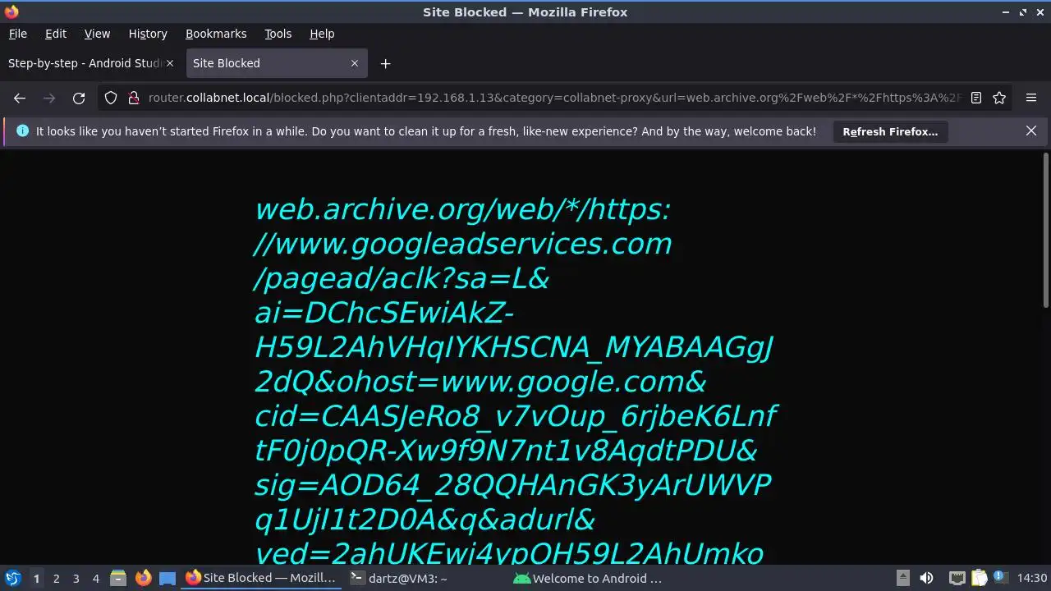The width and height of the screenshot is (1051, 591).
Task: Open the Help menu
Action: (x=322, y=34)
